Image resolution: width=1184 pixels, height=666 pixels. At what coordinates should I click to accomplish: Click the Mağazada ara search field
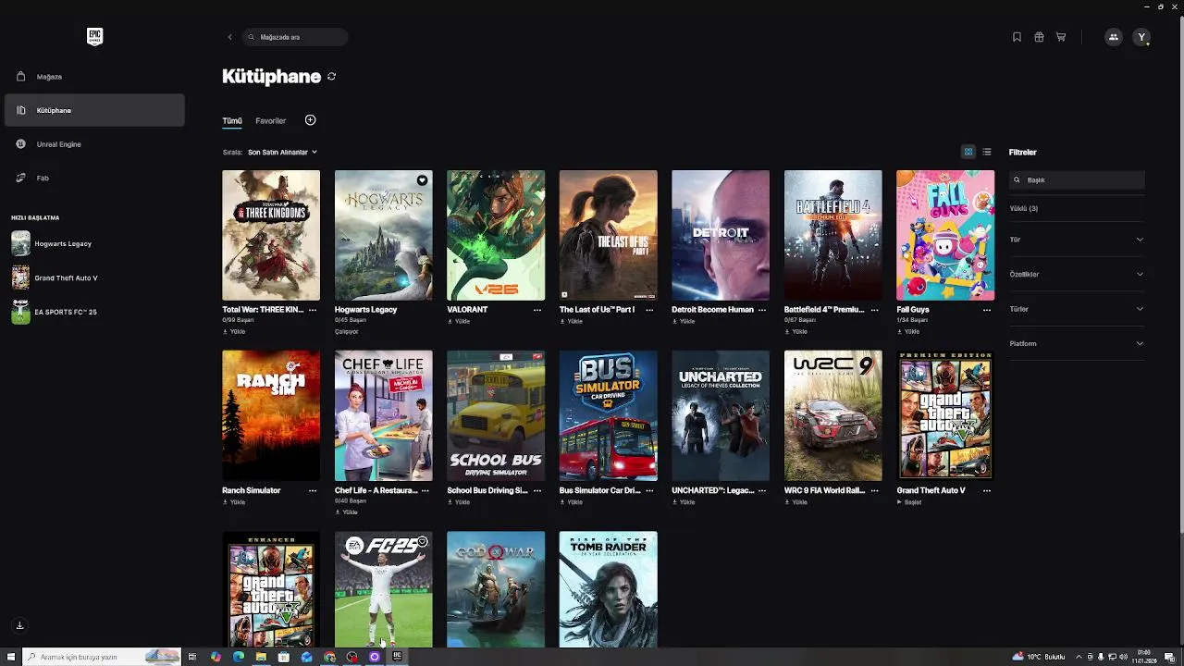(295, 37)
